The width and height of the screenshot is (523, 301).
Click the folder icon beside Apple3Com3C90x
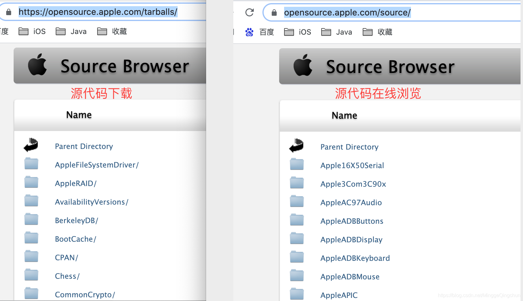[296, 182]
